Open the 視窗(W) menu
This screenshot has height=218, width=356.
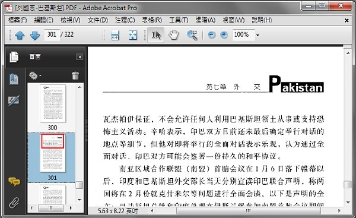click(233, 20)
